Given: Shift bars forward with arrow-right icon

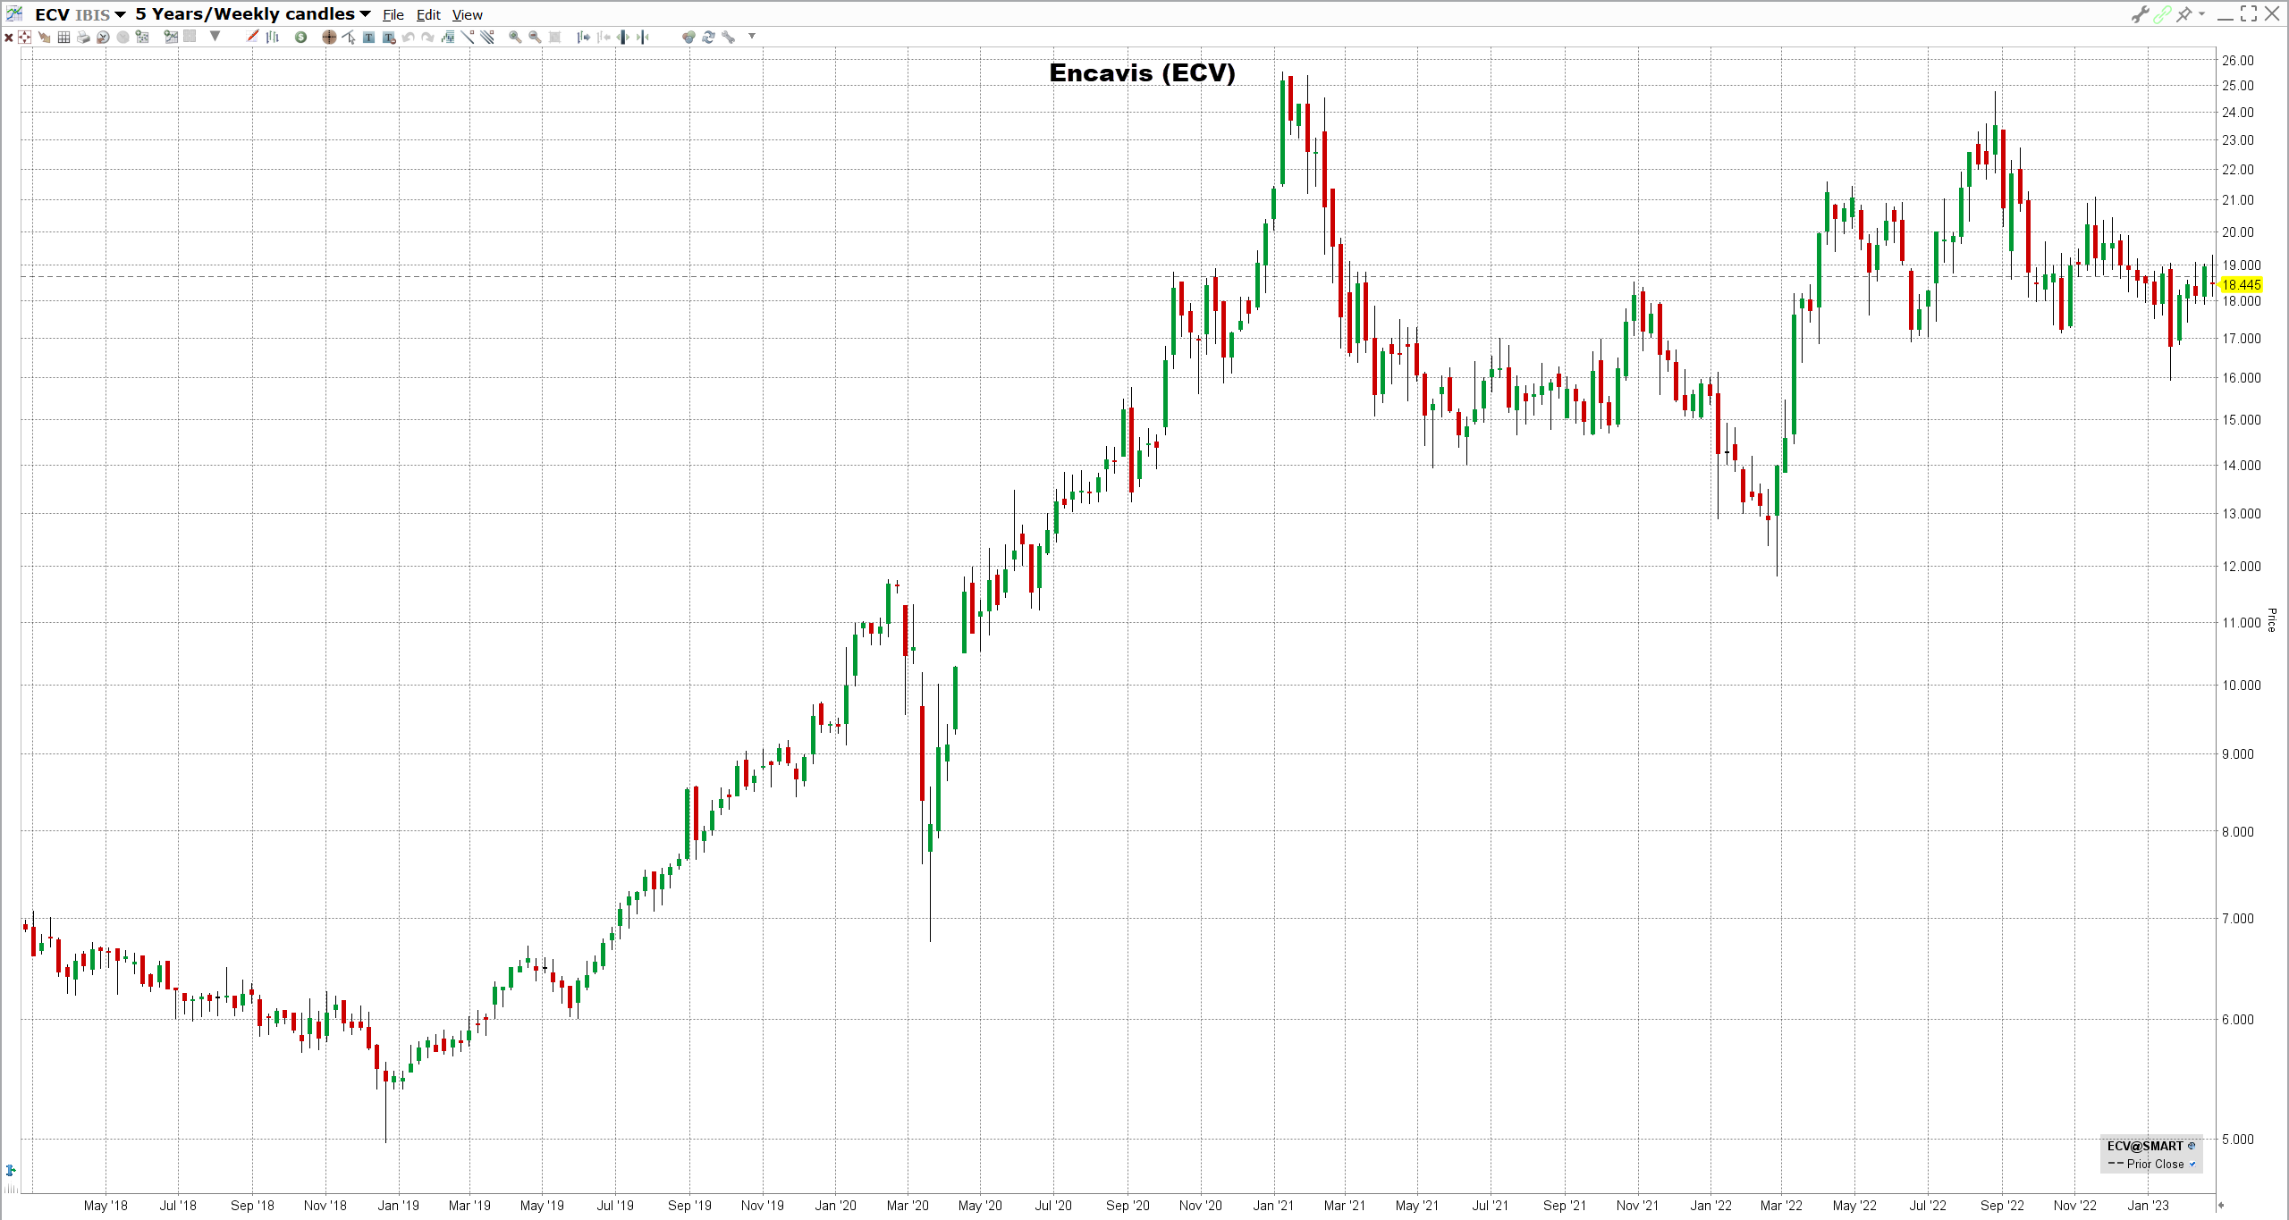Looking at the screenshot, I should click(x=583, y=37).
